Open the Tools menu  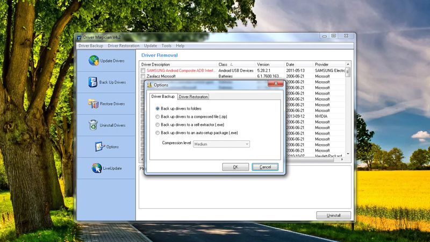click(167, 46)
